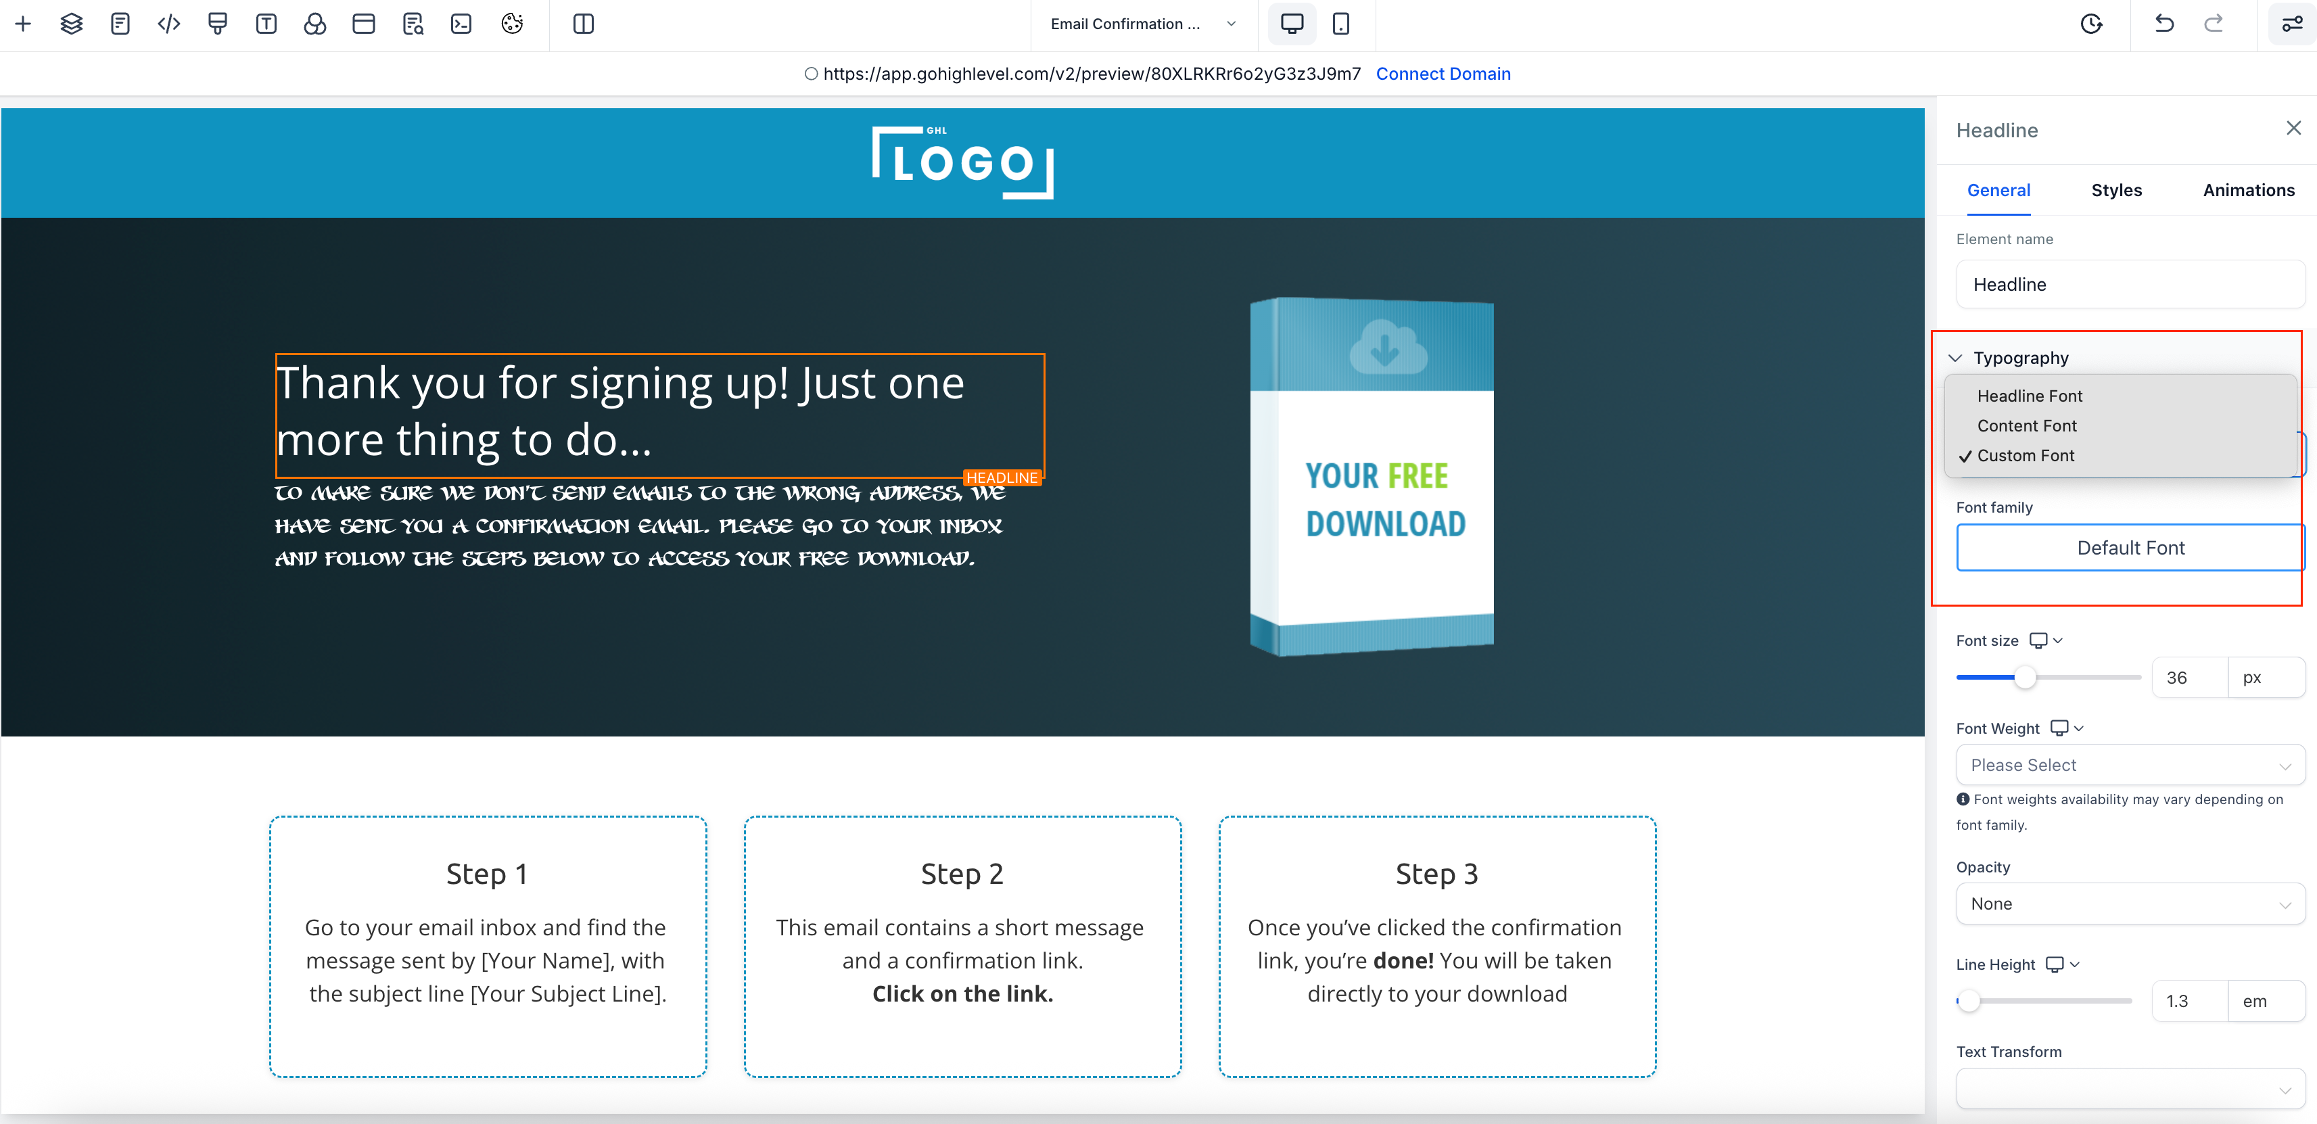
Task: Collapse the Typography section
Action: [1955, 358]
